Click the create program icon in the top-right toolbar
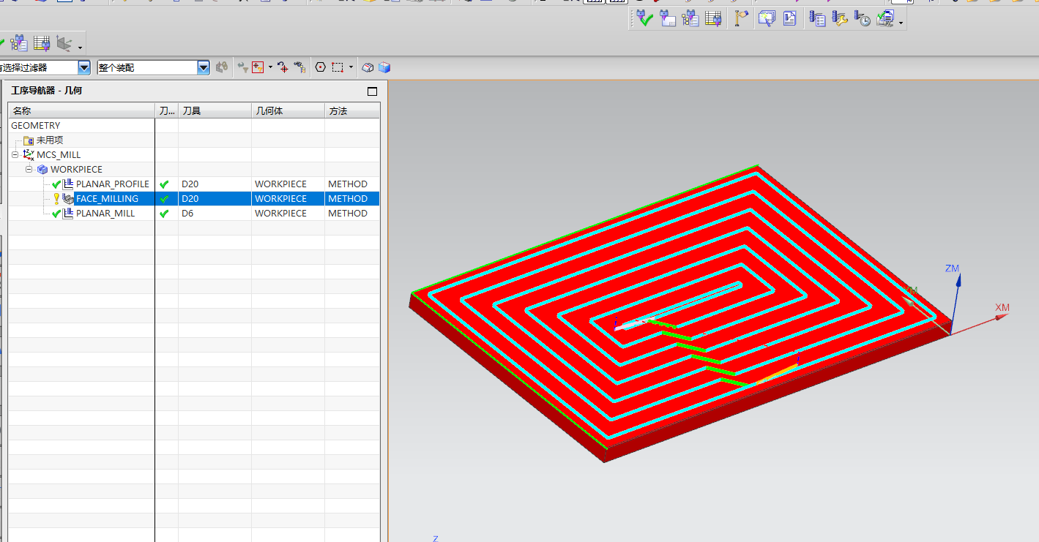 pos(667,19)
